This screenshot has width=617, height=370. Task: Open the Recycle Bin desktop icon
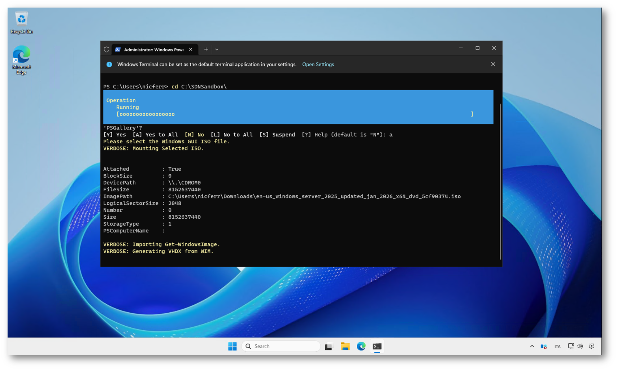(21, 22)
